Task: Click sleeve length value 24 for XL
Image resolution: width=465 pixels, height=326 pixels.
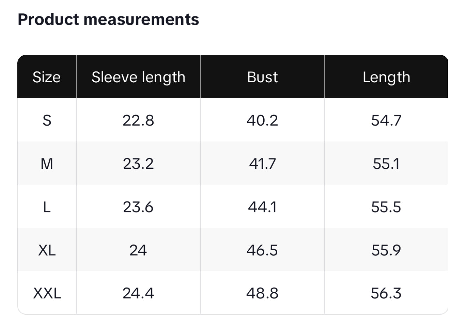Action: pyautogui.click(x=138, y=250)
